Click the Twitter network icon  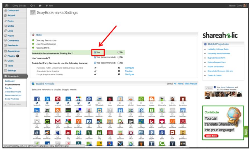(47, 99)
